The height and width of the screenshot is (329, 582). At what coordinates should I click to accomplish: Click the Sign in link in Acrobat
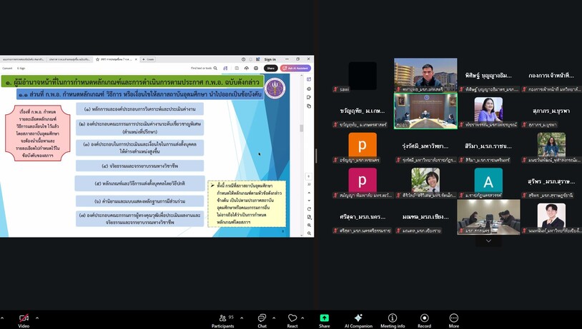[x=270, y=59]
